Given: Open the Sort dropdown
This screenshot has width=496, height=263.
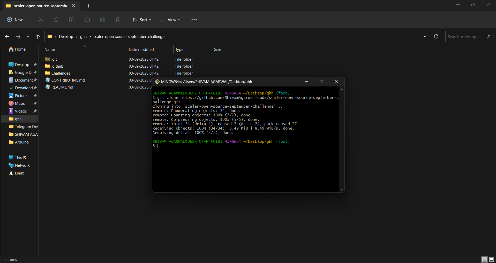Looking at the screenshot, I should [x=141, y=20].
